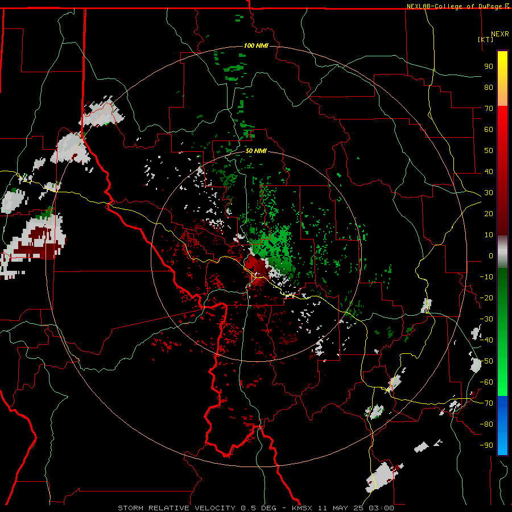Click the 50 NMI range ring label
Viewport: 512px width, 512px height.
click(x=256, y=151)
